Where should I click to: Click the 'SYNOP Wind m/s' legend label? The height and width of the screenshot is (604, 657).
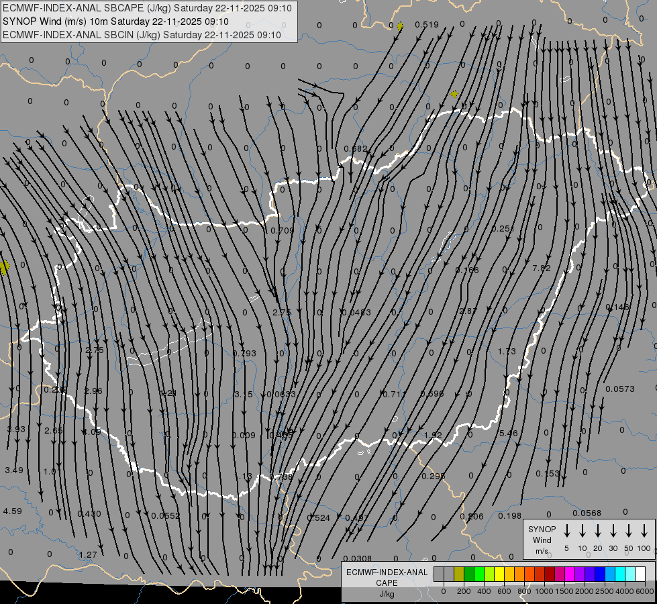[x=542, y=540]
